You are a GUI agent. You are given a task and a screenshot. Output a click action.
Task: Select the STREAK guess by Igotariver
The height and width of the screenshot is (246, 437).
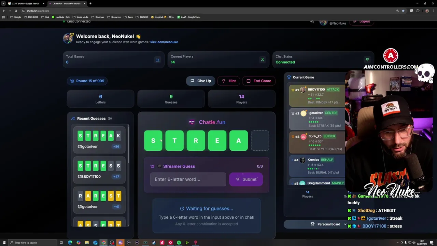[99, 140]
